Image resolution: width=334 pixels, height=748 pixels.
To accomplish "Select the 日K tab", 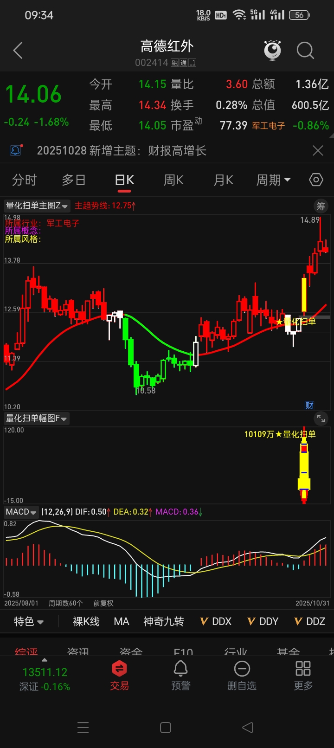I will coord(124,180).
